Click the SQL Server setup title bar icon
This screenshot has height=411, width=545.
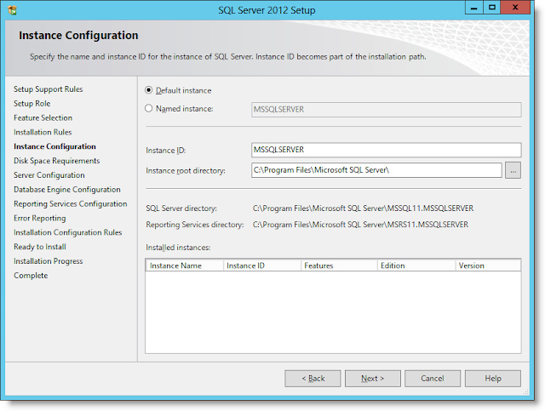click(12, 10)
